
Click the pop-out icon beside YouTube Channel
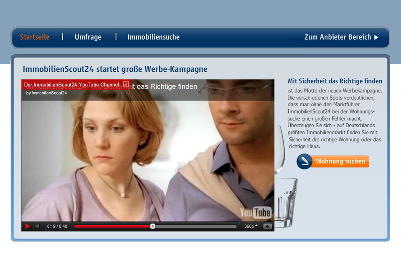(126, 84)
